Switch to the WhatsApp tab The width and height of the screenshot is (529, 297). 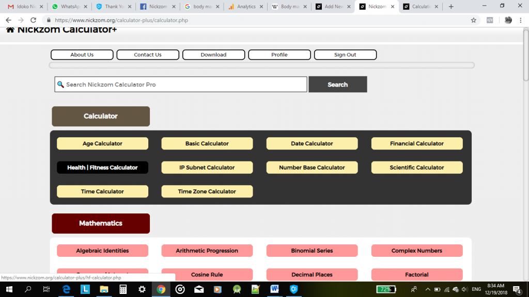point(70,6)
